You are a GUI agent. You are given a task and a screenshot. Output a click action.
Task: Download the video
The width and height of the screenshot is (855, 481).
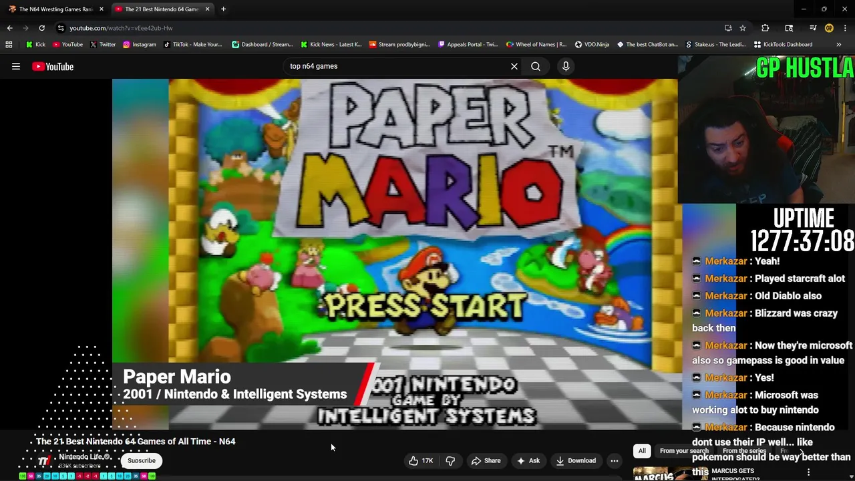(576, 460)
